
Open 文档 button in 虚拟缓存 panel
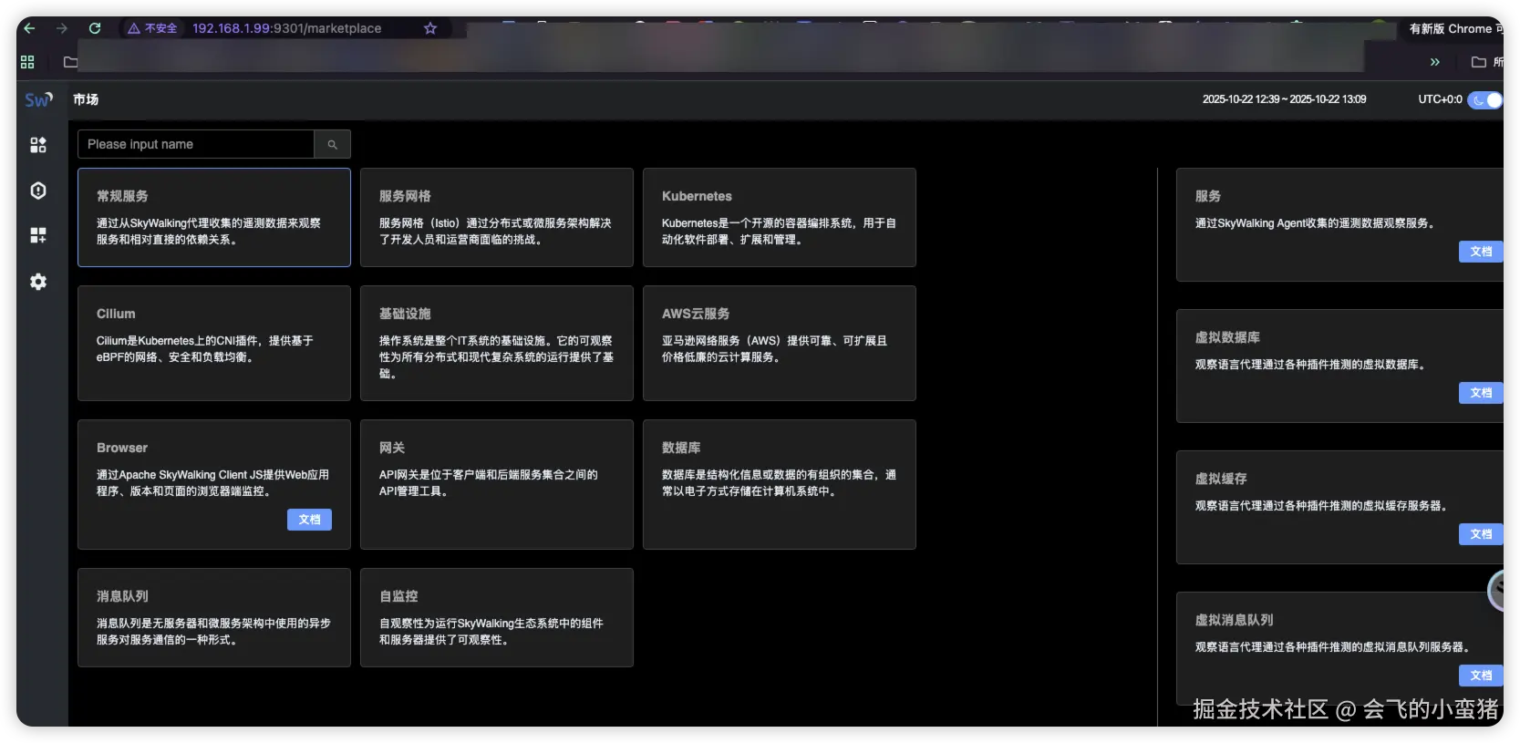1481,534
